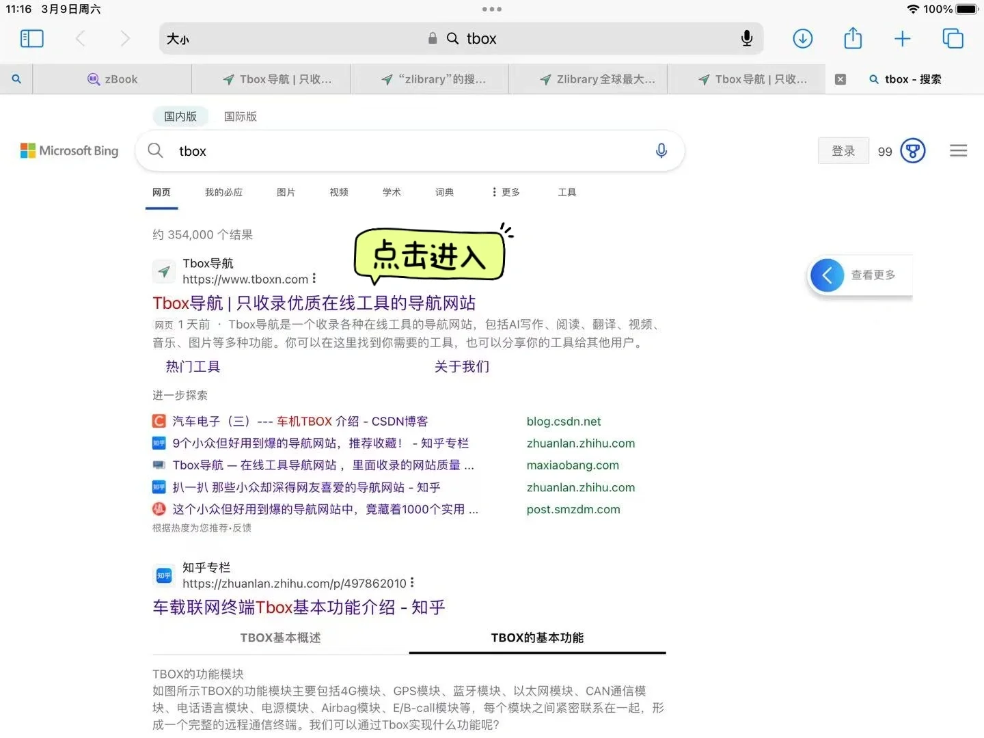Edit the Bing search box query

(410, 151)
